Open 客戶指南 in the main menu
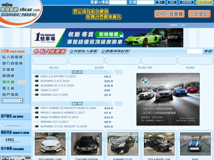214x160 pixels. pos(10,95)
